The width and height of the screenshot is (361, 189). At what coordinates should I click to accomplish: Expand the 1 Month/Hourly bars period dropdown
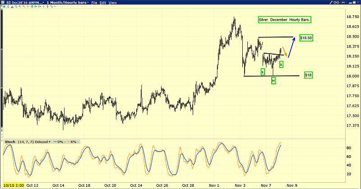tap(88, 3)
